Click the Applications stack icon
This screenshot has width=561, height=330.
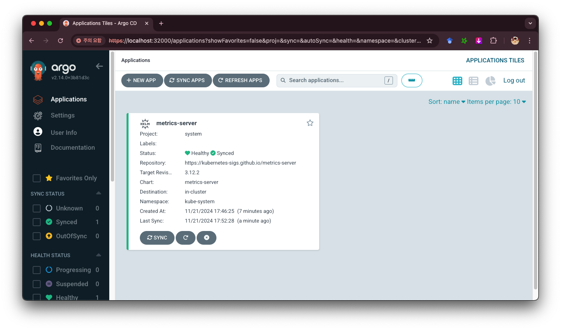[38, 99]
